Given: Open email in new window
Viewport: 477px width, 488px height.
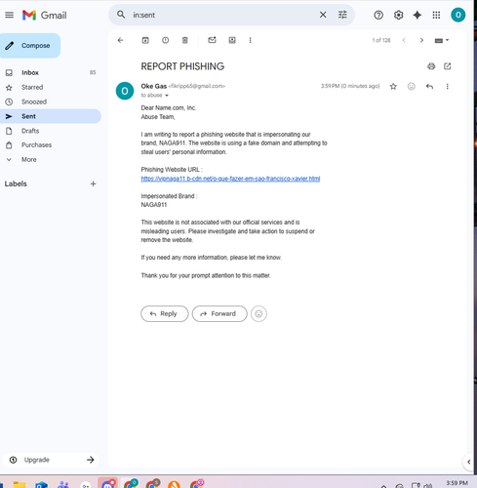Looking at the screenshot, I should [448, 66].
